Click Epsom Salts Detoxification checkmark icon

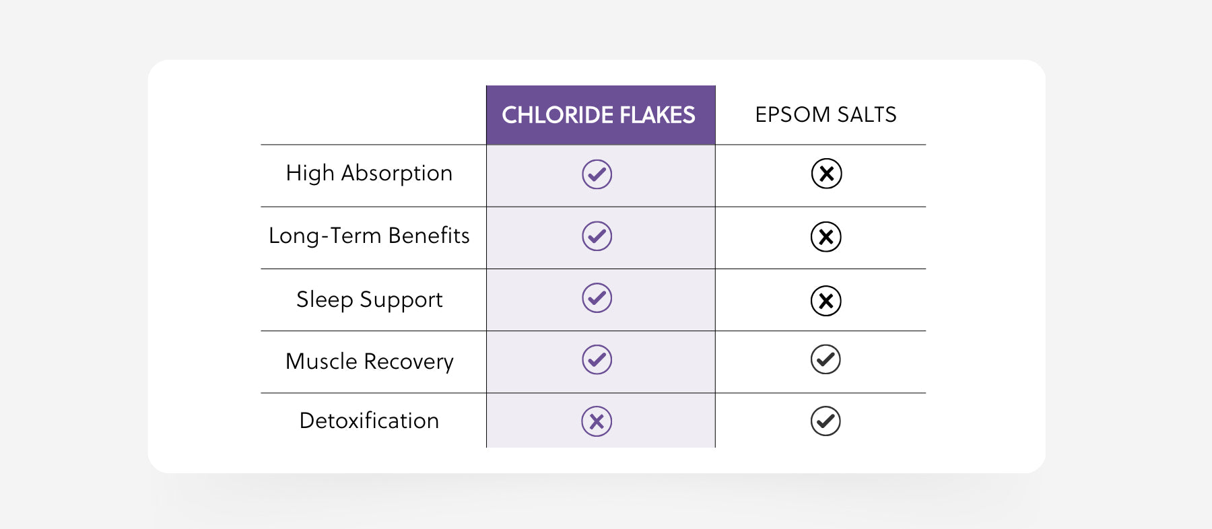(x=826, y=421)
